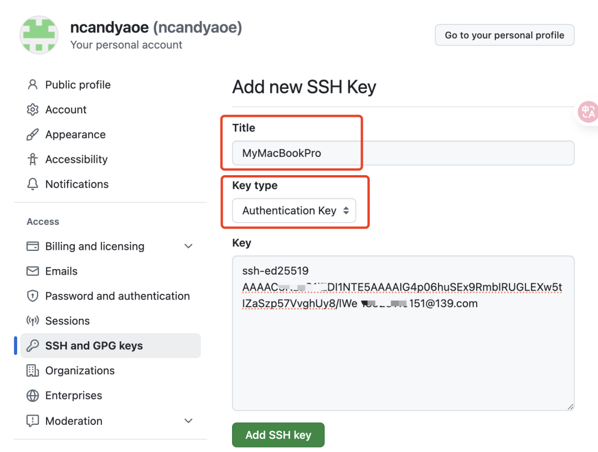Open Sessions settings page
598x452 pixels.
click(67, 321)
